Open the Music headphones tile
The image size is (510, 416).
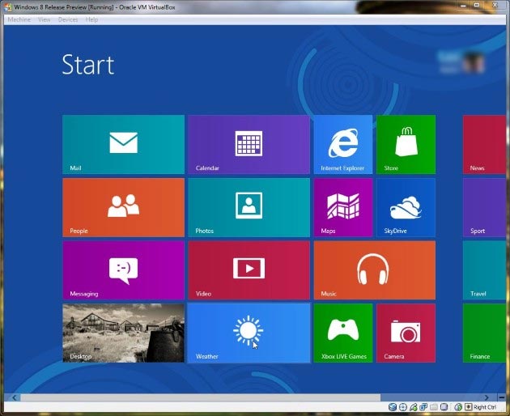tap(374, 270)
